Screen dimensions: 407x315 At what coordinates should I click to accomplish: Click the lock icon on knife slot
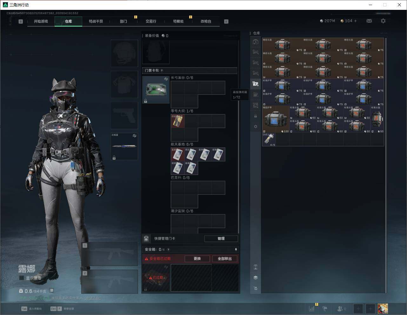[x=114, y=157]
